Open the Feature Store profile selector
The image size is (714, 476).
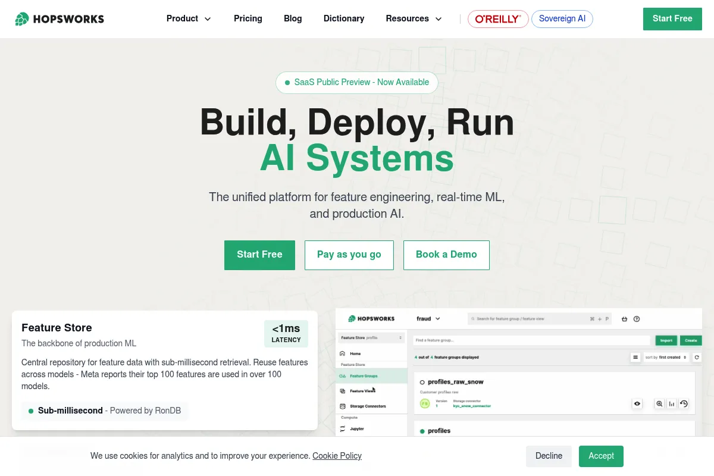371,338
